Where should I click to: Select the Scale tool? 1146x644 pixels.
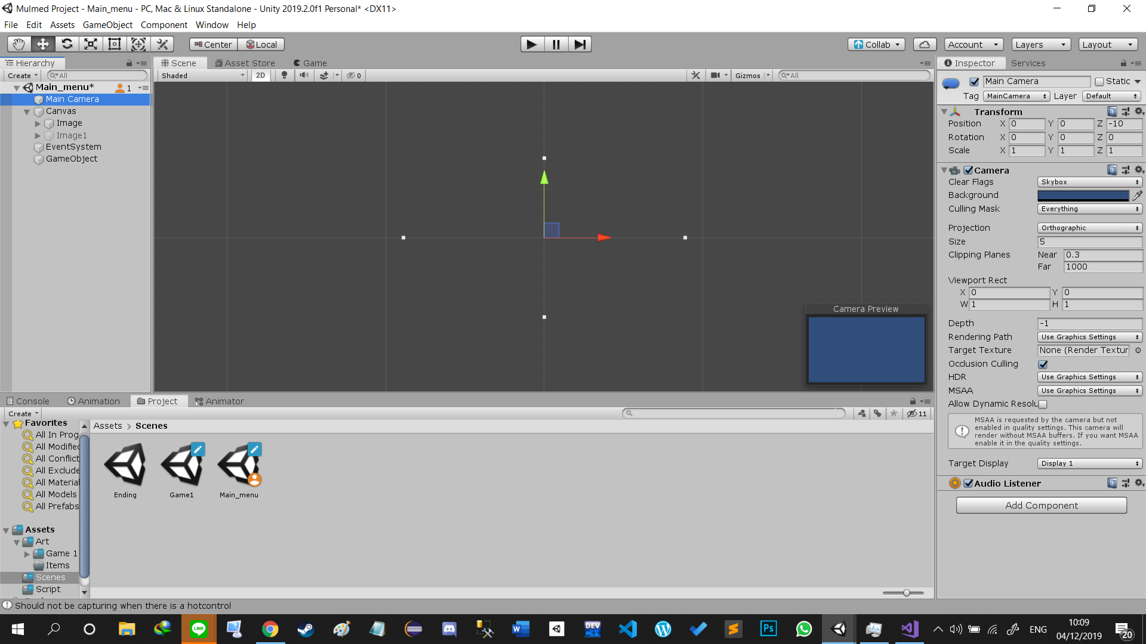click(x=91, y=44)
